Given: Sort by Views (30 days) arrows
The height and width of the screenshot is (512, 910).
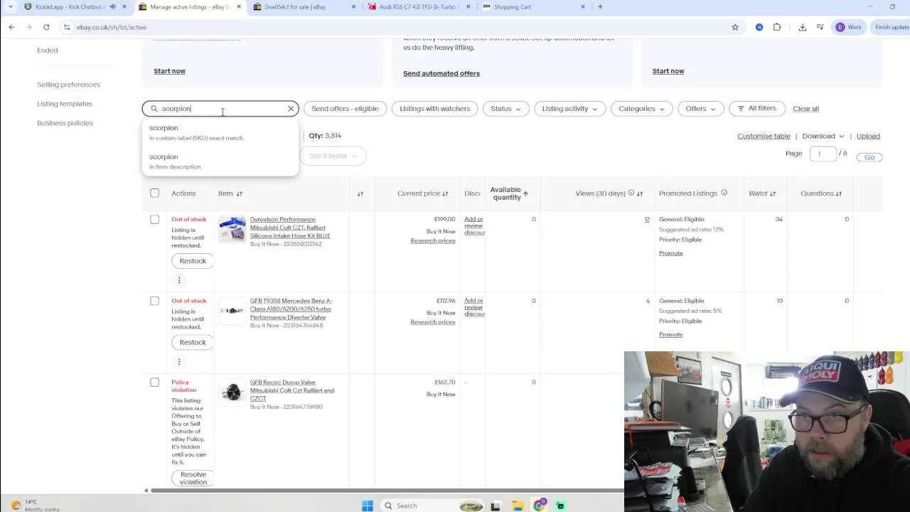Looking at the screenshot, I should [x=640, y=193].
